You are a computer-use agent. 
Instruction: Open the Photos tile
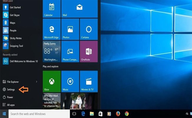point(70,29)
